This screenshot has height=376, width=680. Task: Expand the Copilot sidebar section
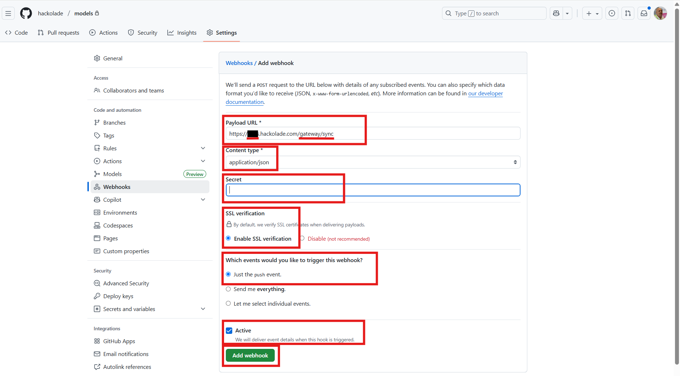point(203,200)
